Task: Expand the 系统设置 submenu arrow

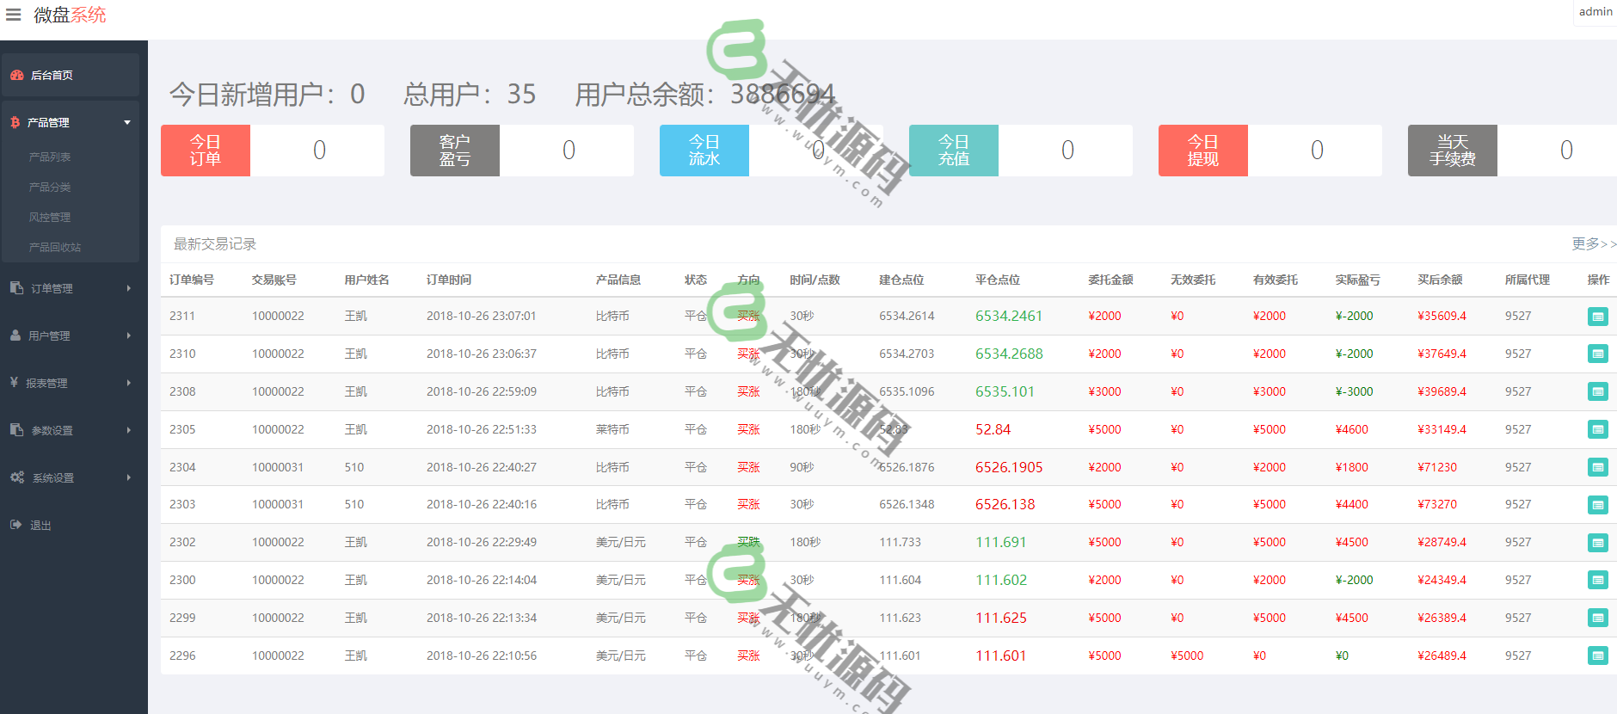Action: pos(129,477)
